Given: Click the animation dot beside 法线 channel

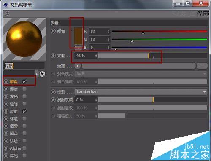Looking at the screenshot, I should tap(6, 141).
